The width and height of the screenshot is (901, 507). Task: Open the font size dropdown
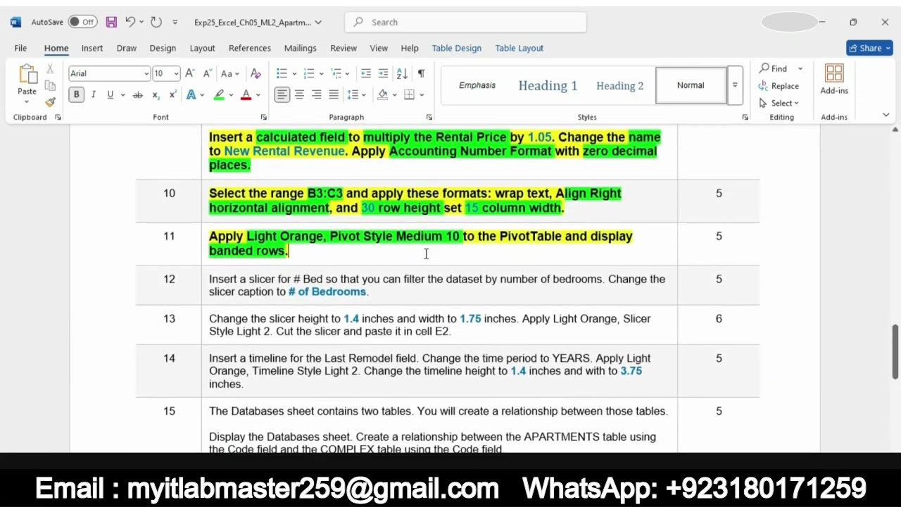pyautogui.click(x=176, y=73)
